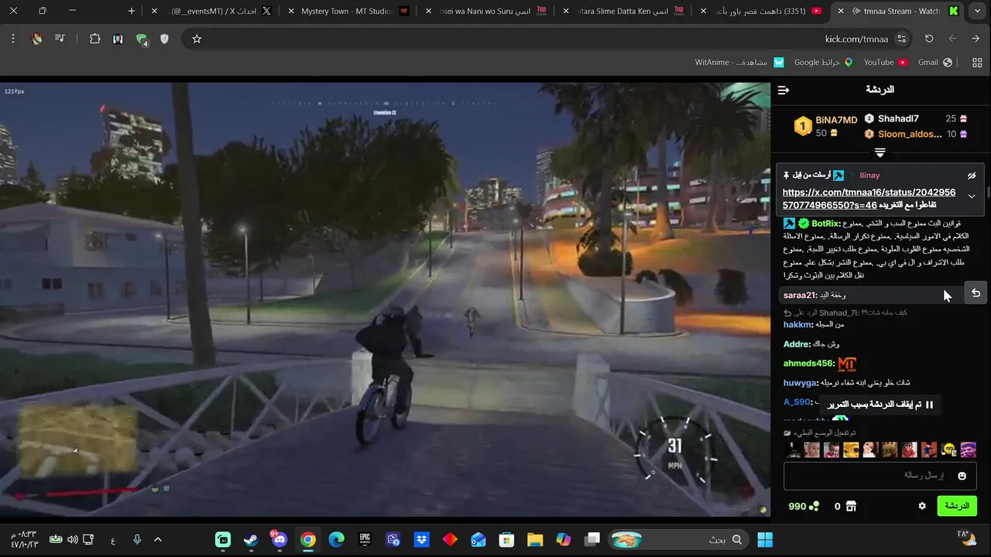This screenshot has width=991, height=557.
Task: Open Microsoft Edge from the taskbar
Action: [x=336, y=539]
